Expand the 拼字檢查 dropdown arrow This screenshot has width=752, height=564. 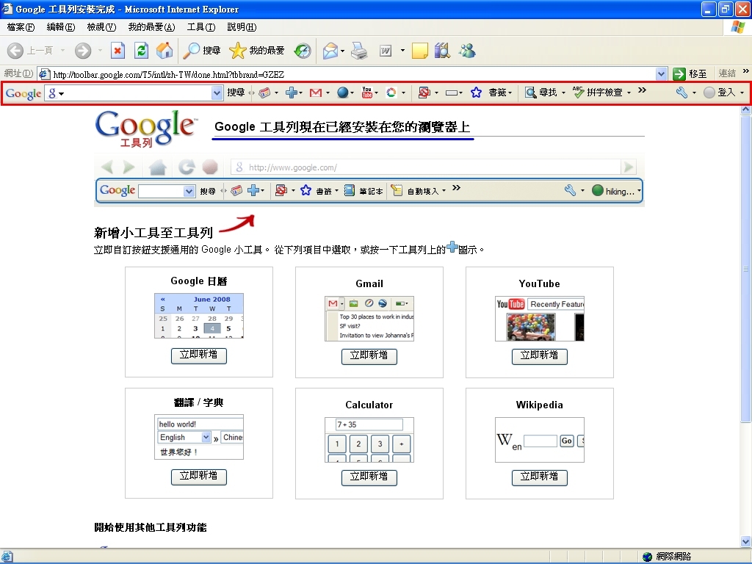click(629, 93)
